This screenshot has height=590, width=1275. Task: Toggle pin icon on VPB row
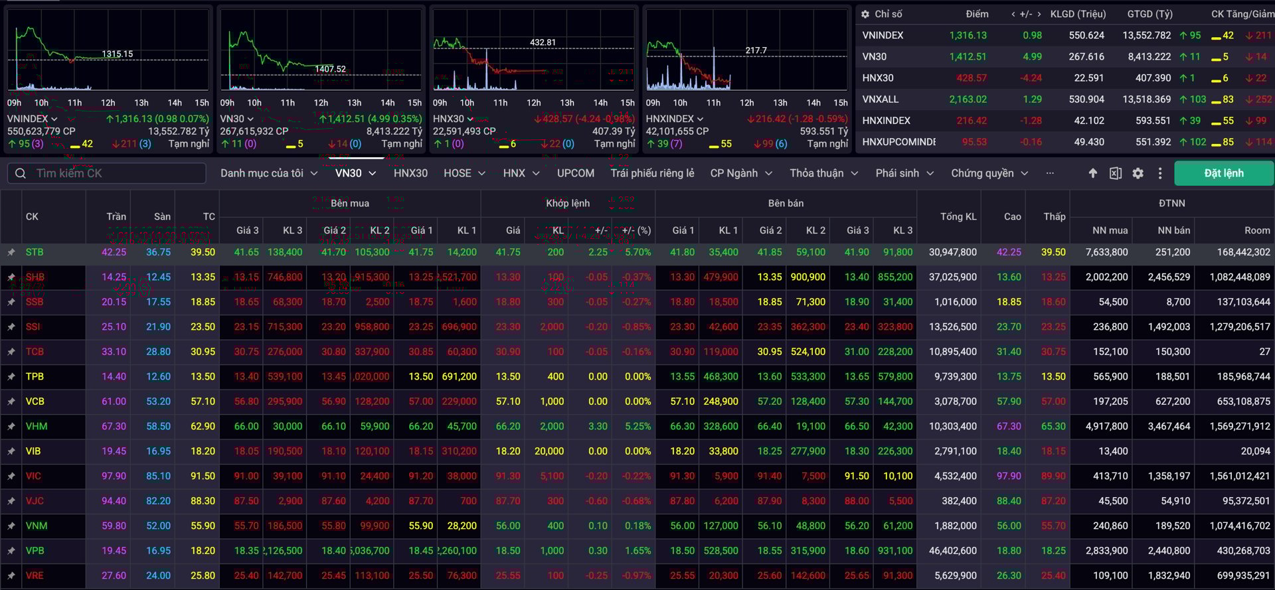pyautogui.click(x=11, y=551)
